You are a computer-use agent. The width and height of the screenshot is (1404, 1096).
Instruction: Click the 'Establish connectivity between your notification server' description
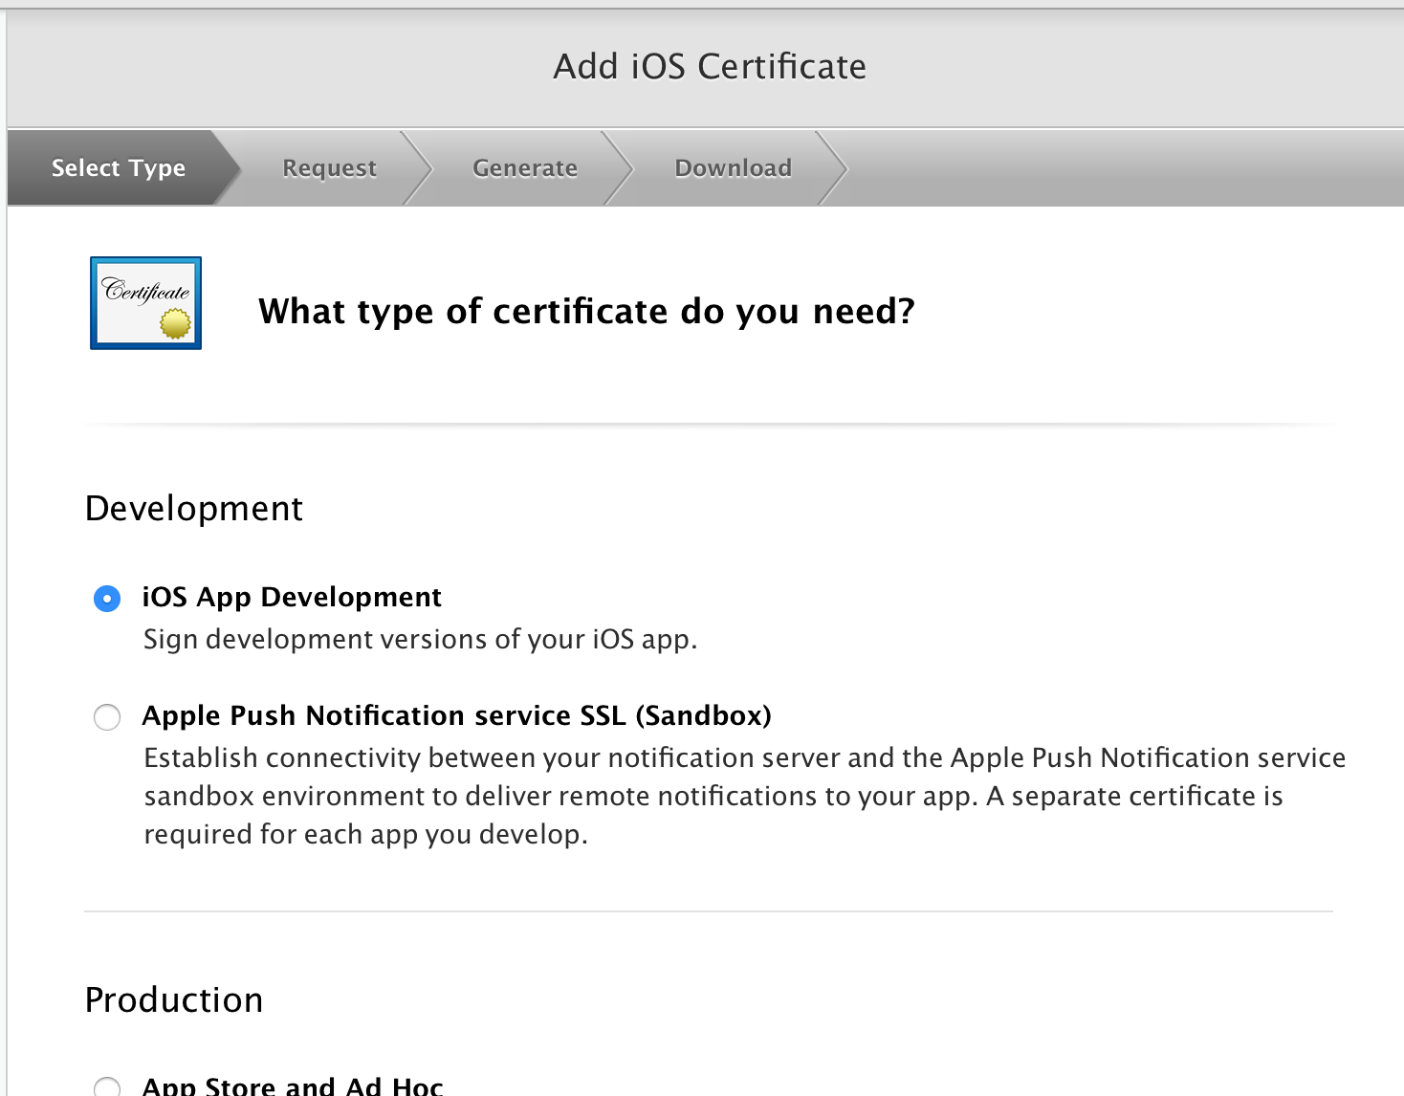click(745, 796)
